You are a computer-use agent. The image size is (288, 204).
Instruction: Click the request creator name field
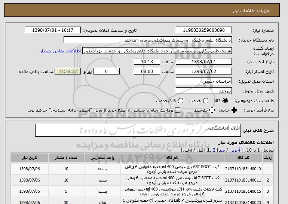(157, 51)
